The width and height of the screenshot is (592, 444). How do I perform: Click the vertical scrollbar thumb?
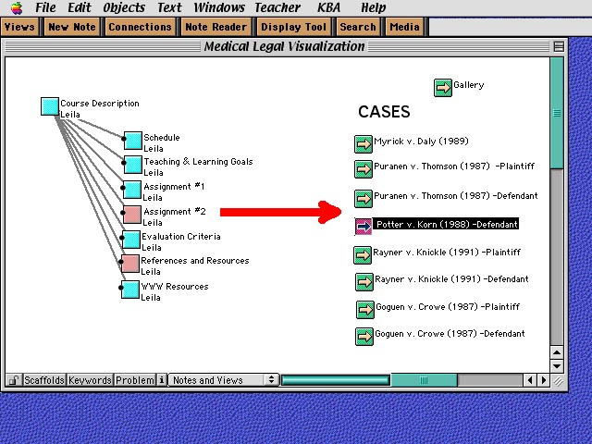pos(557,113)
